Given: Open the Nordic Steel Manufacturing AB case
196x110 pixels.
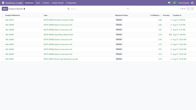Looking at the screenshot, I should 61,59.
